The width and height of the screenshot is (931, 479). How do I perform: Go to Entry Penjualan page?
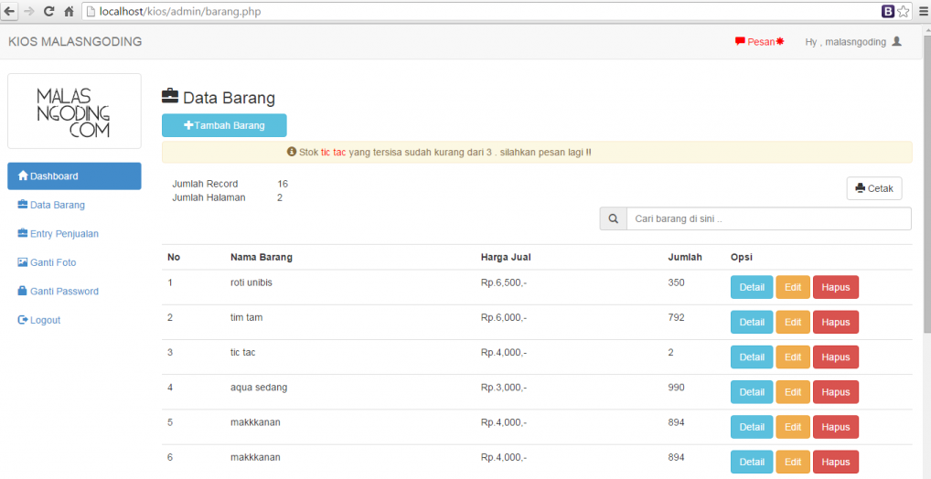[64, 234]
